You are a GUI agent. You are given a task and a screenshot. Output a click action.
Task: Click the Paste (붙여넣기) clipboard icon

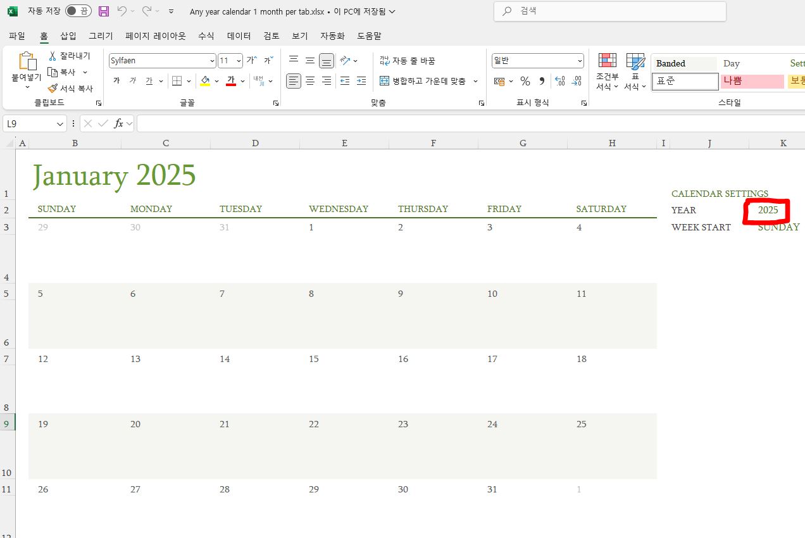pos(27,61)
